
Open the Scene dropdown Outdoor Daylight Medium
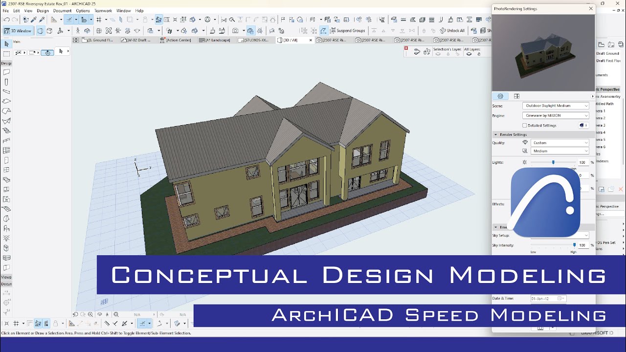556,106
